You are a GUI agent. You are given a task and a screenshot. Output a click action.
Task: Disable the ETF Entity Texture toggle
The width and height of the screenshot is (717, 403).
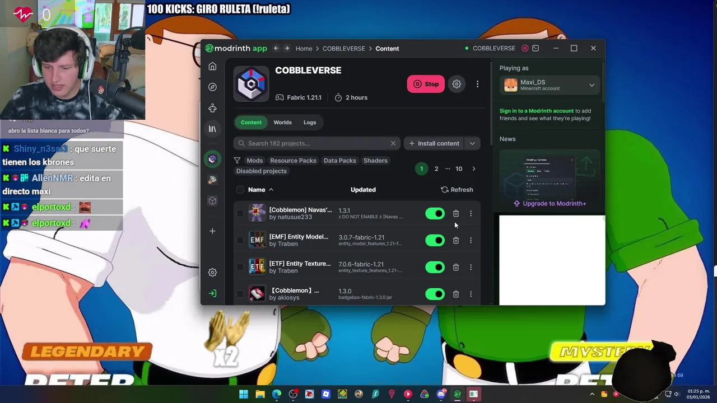(x=435, y=267)
